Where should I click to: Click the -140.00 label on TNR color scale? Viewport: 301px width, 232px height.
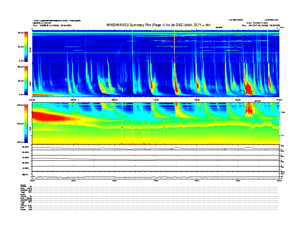[x=20, y=124]
